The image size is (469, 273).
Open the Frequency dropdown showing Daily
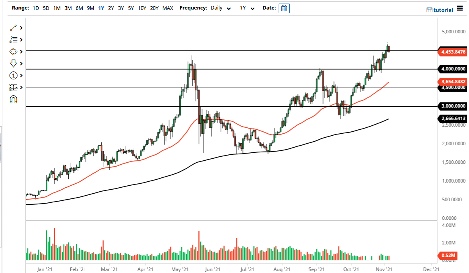(220, 8)
